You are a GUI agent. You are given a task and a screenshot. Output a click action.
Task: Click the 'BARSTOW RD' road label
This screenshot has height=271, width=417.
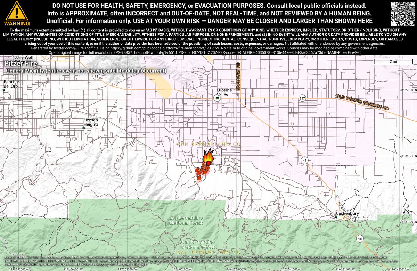pos(238,77)
